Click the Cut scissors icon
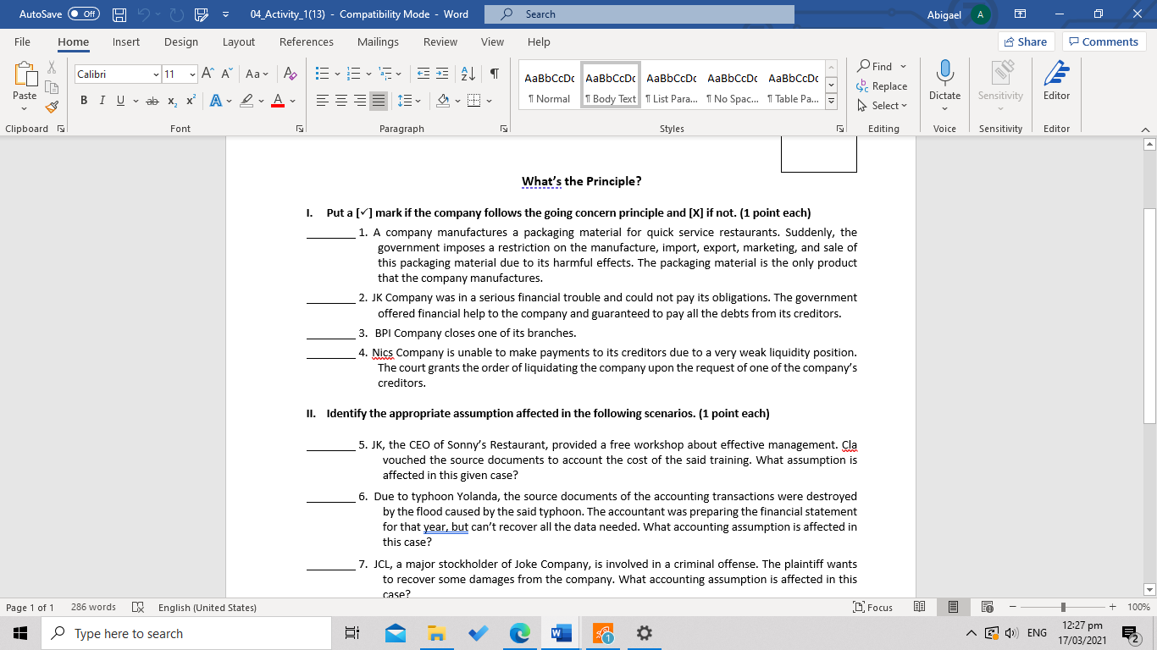Screen dimensions: 1157x650 52,67
